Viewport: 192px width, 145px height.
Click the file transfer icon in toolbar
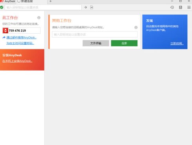91,7
